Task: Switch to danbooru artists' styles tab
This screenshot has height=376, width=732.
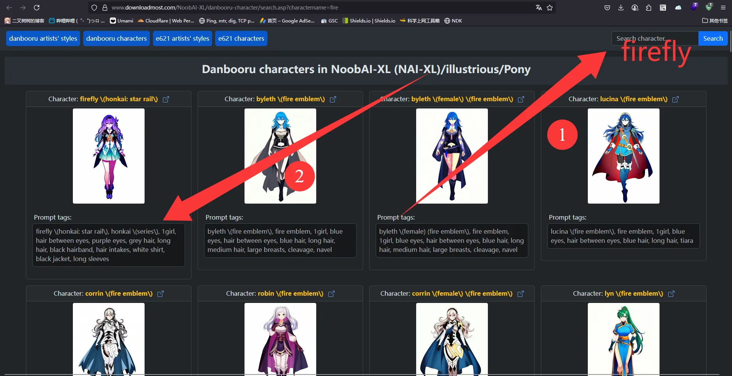Action: [x=43, y=38]
